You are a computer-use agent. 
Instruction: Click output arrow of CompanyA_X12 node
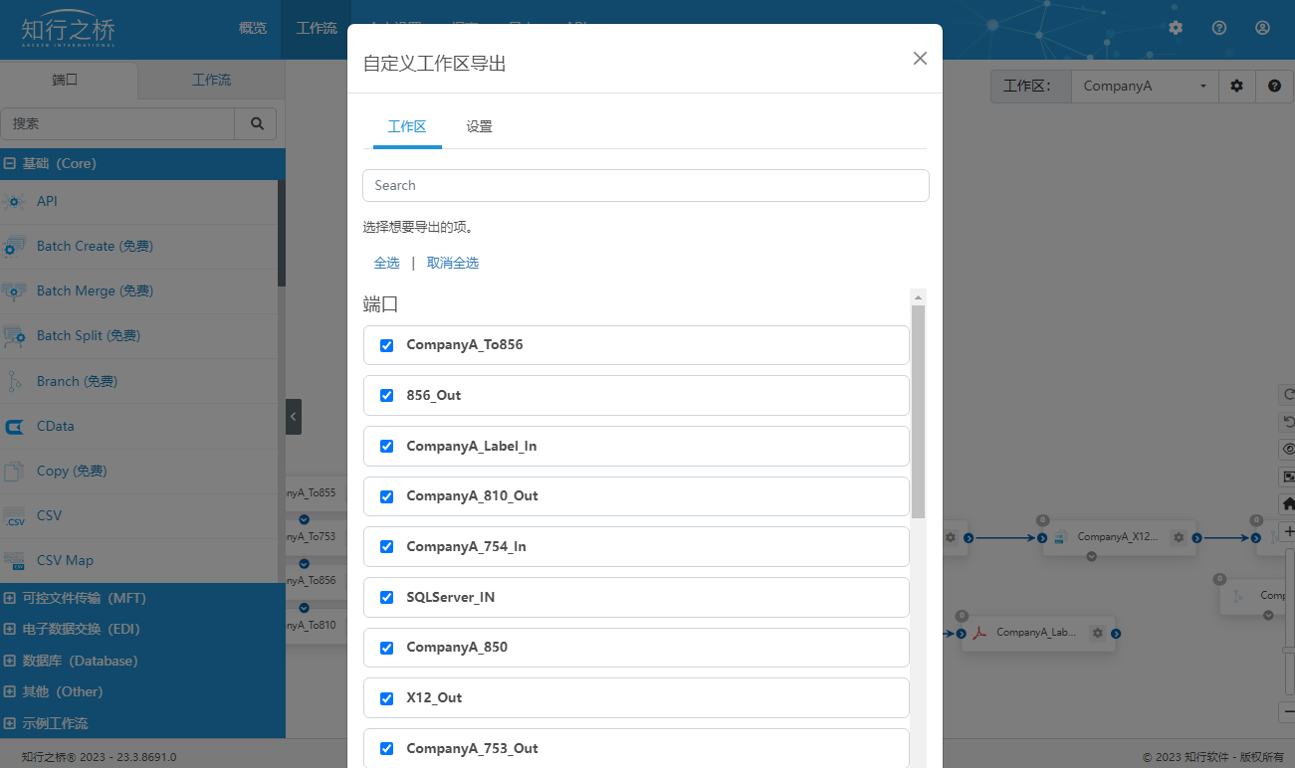pyautogui.click(x=1196, y=538)
